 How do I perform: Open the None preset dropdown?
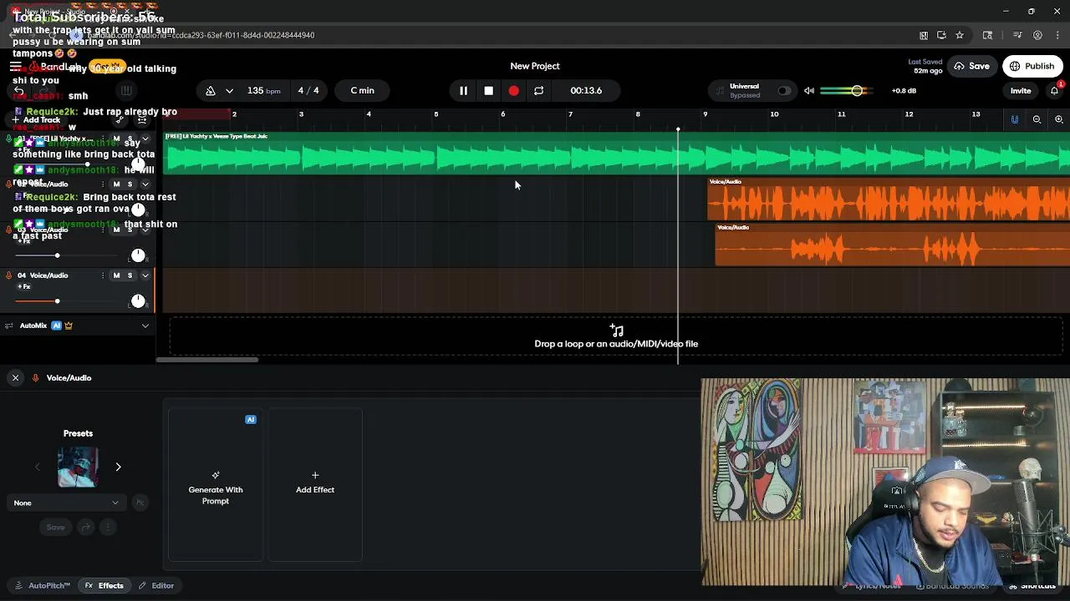(66, 503)
